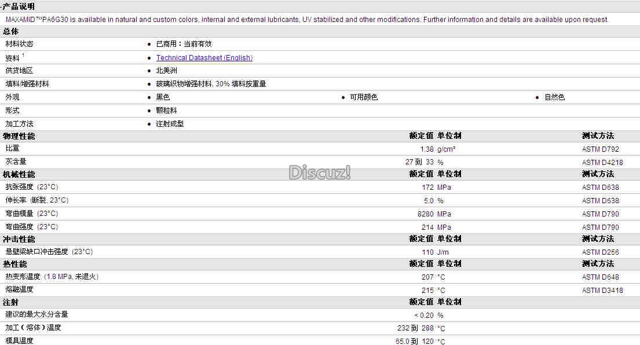Screen dimensions: 640x345
Task: Click the 加工（熔体）温度 row label
Action: click(x=33, y=328)
